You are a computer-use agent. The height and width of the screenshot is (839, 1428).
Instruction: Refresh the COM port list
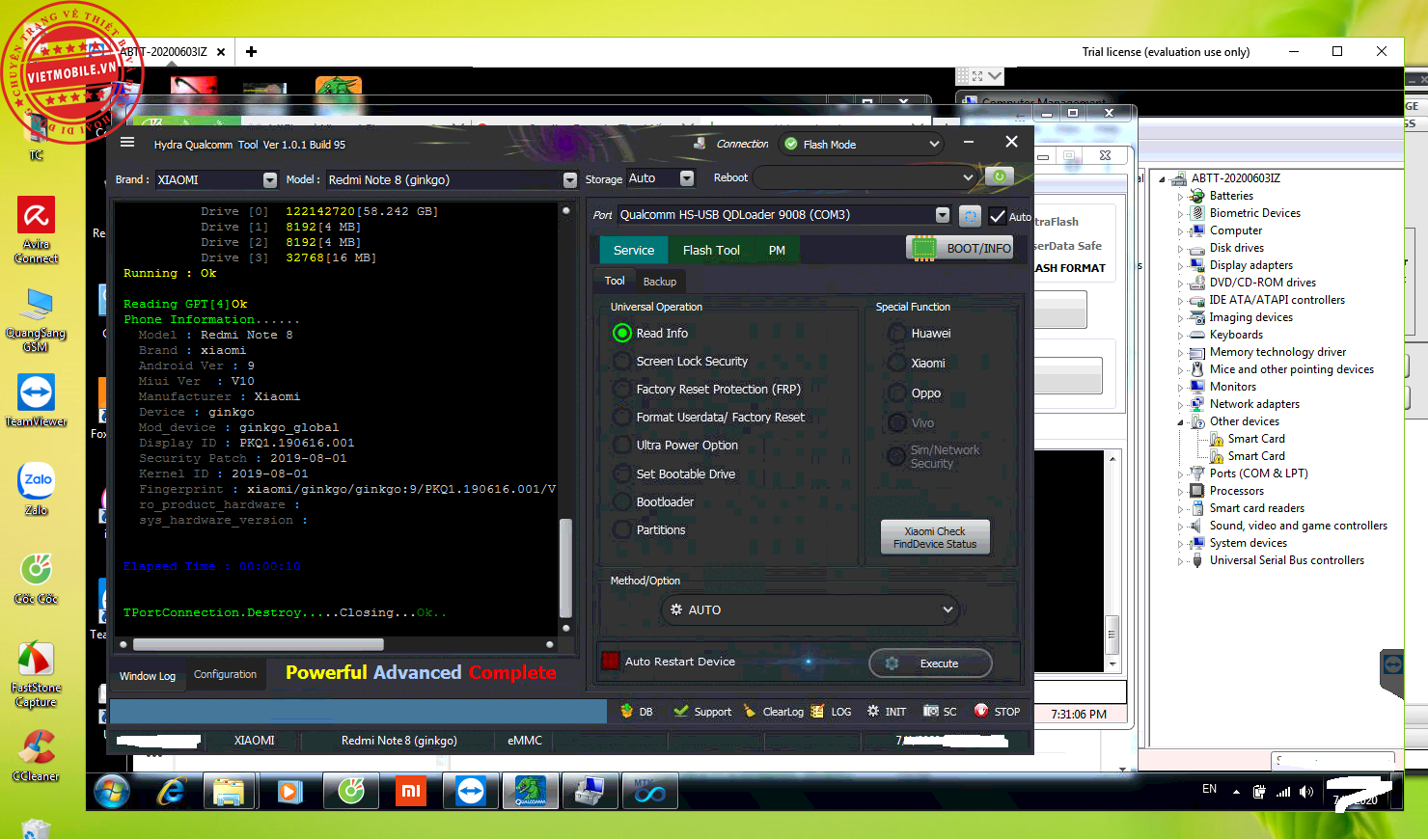(x=971, y=216)
